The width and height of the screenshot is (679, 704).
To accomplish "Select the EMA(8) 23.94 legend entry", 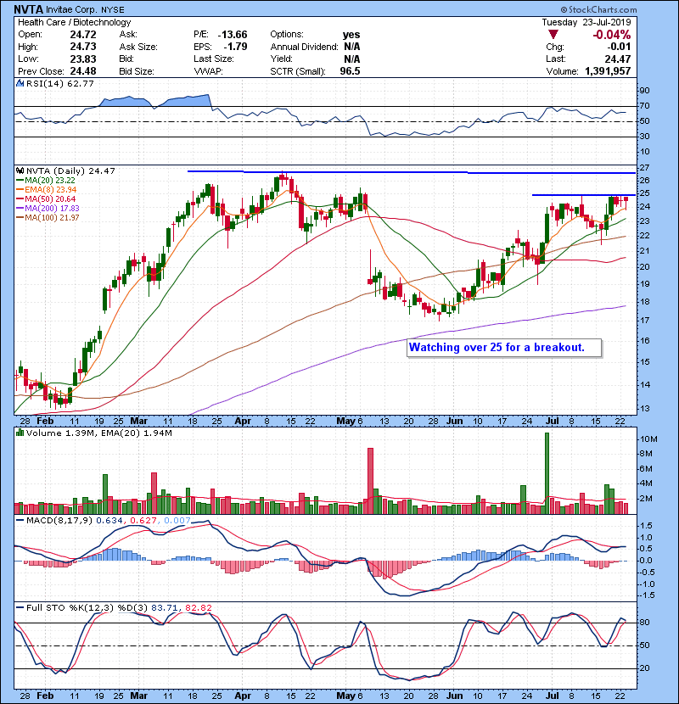I will coord(47,190).
